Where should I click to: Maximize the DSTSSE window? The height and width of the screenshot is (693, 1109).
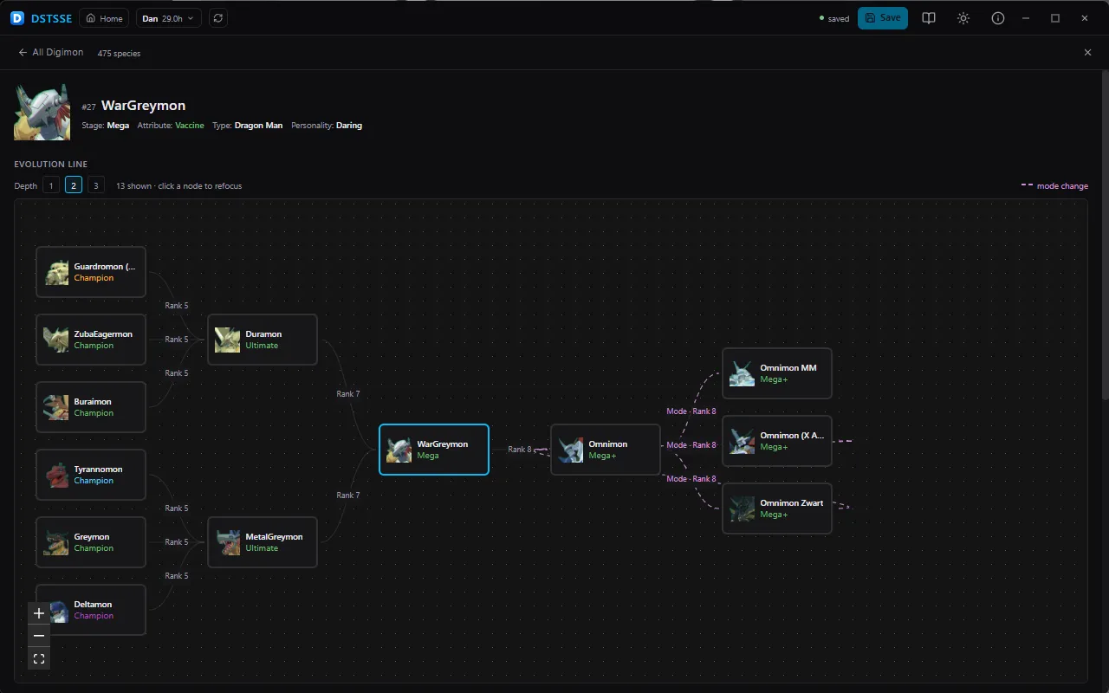(1055, 18)
